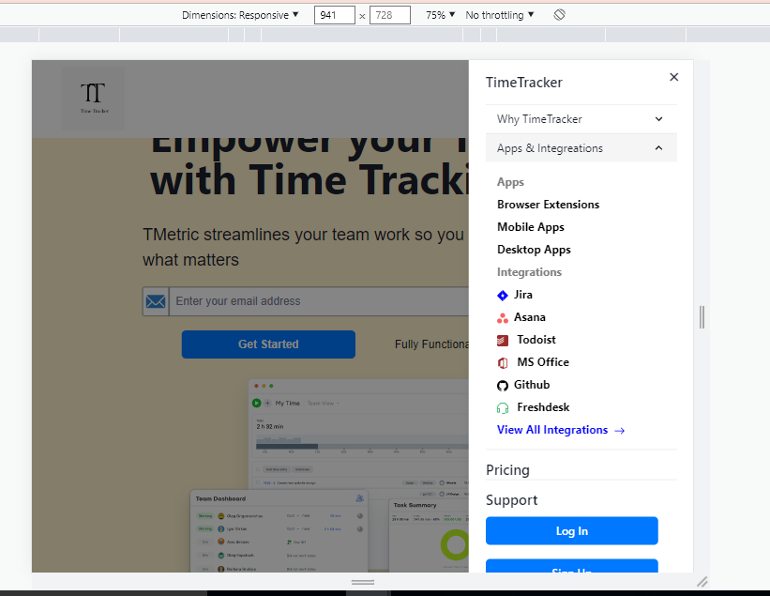Image resolution: width=770 pixels, height=596 pixels.
Task: Click the bottom viewport resize handle
Action: pos(362,582)
